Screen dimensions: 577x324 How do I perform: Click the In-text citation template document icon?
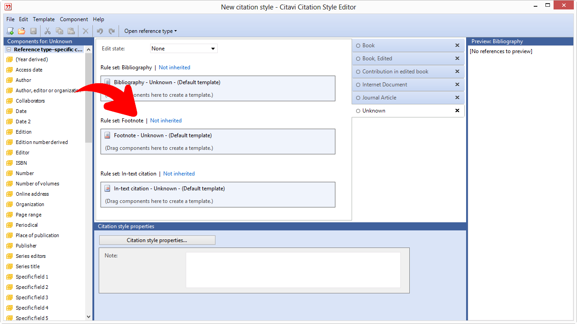click(107, 189)
